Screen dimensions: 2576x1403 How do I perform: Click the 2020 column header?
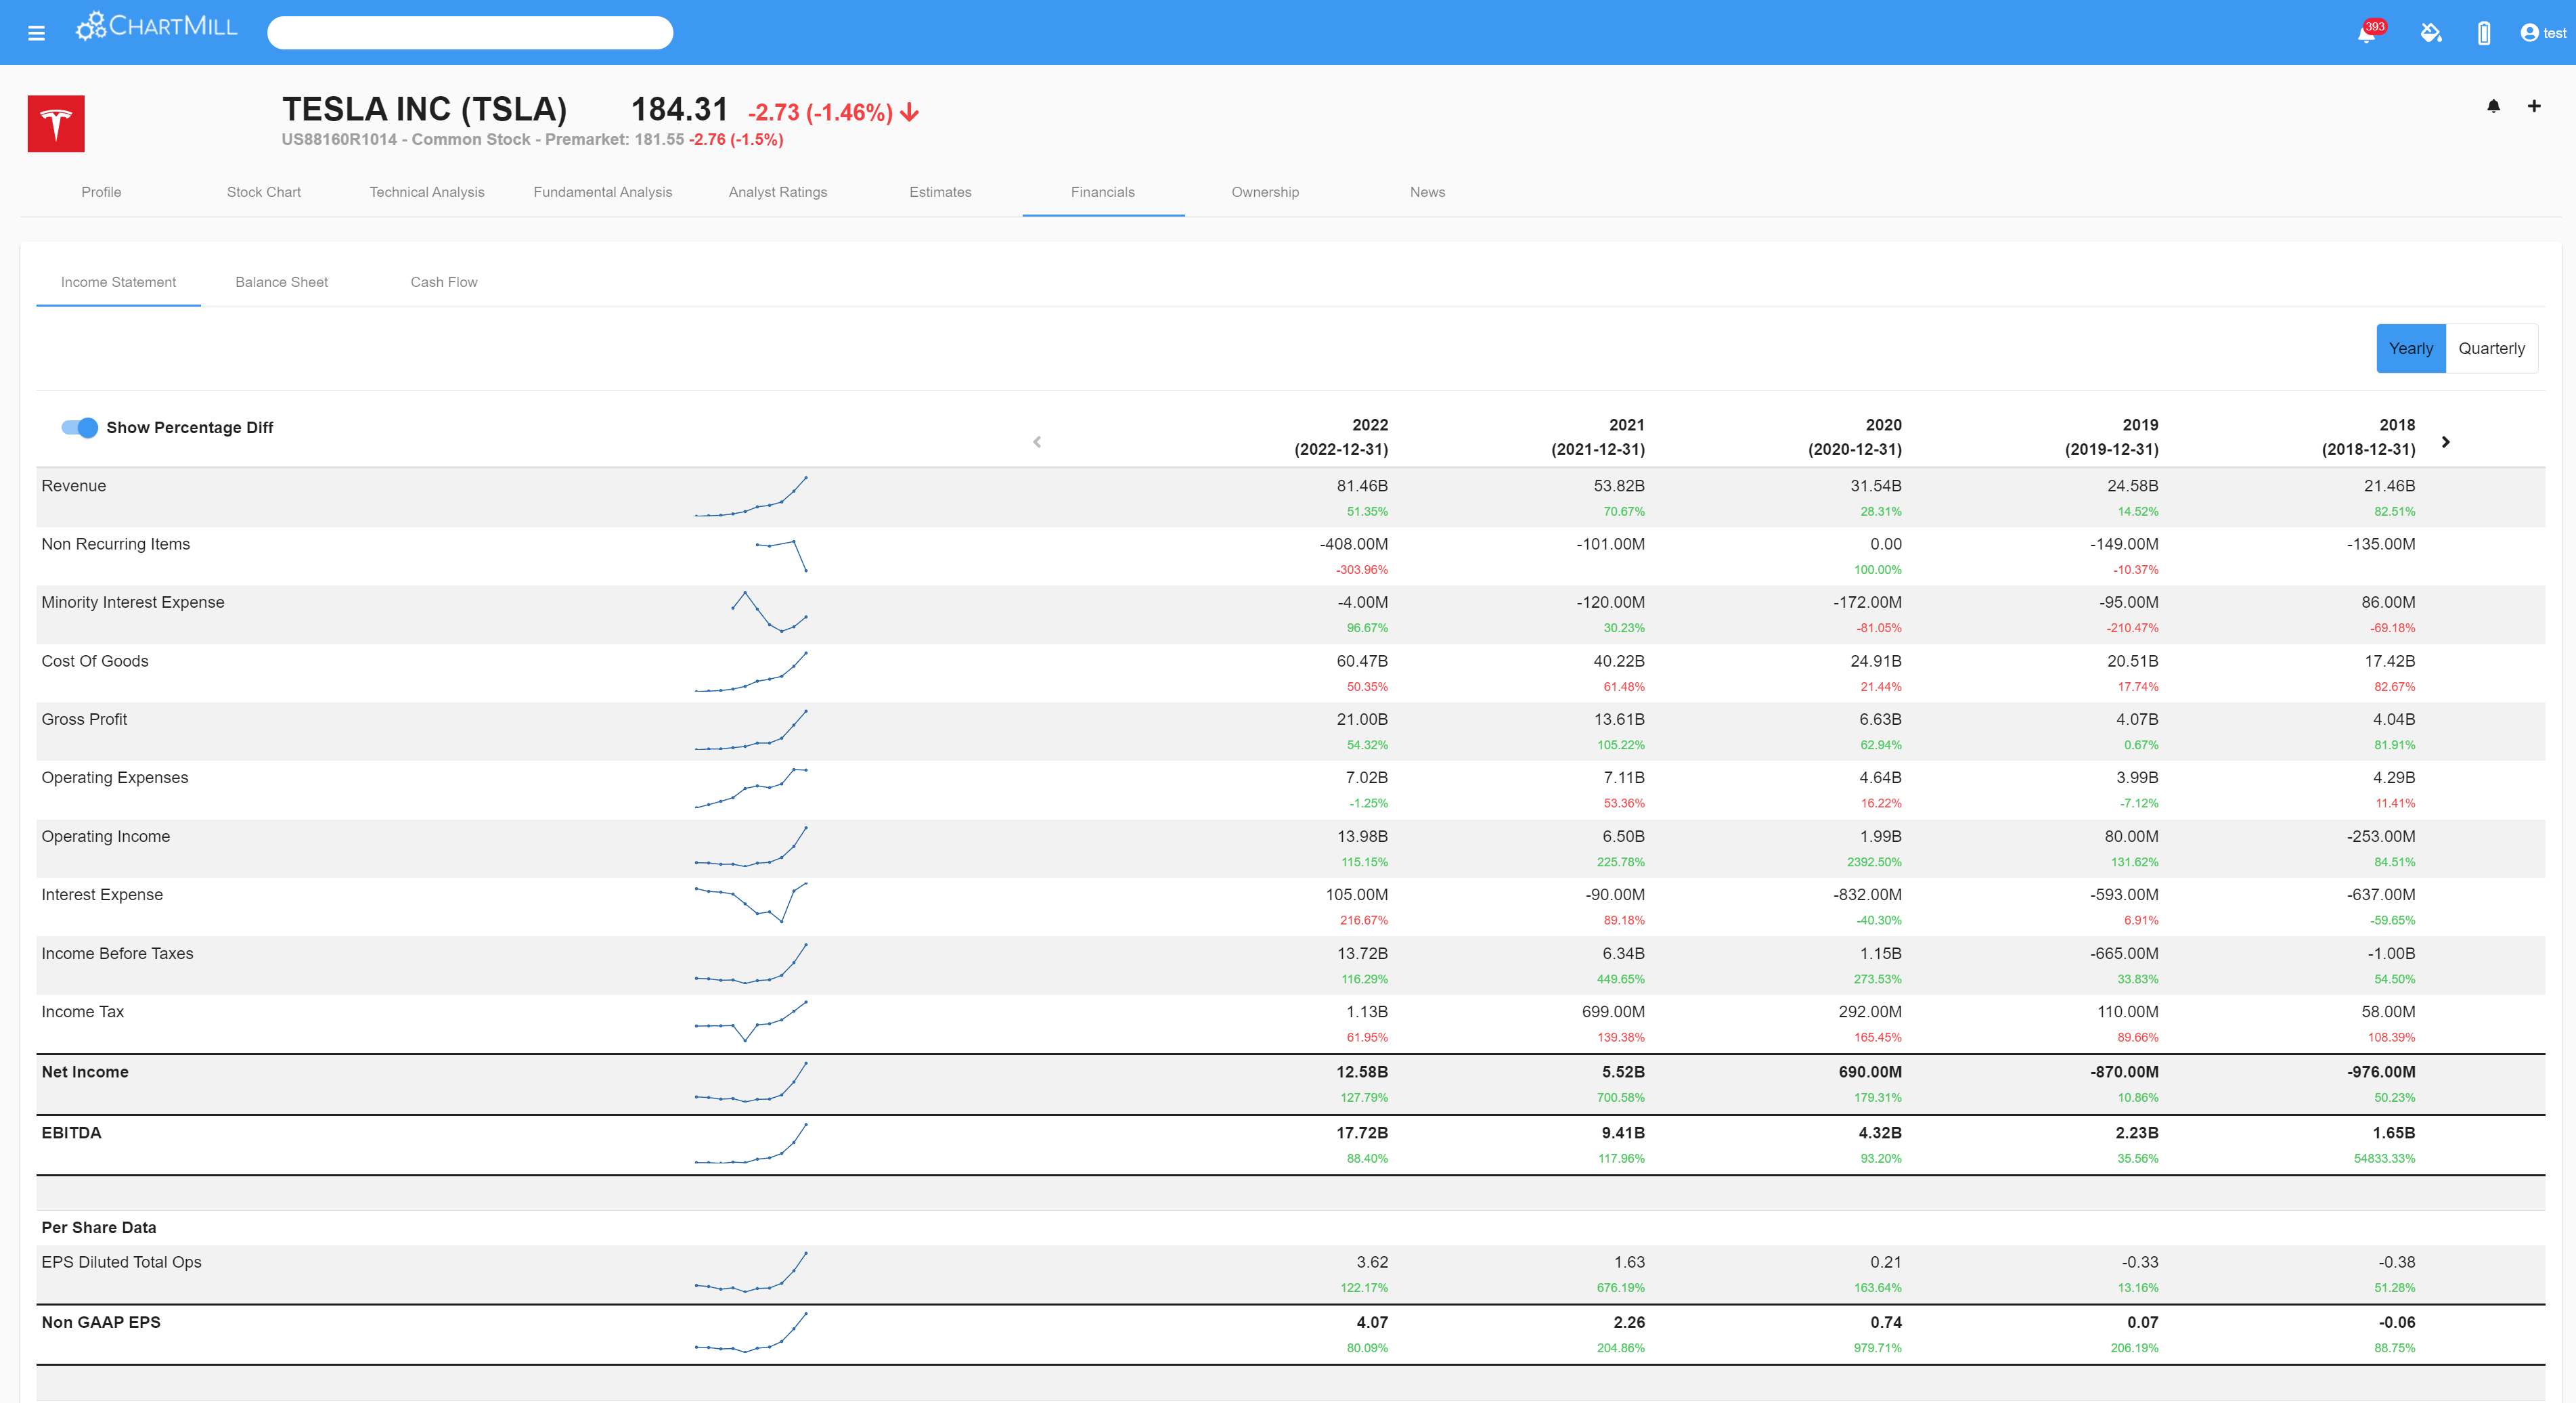pos(1855,437)
